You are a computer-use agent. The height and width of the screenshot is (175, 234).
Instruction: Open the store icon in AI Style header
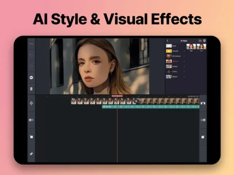pos(205,41)
